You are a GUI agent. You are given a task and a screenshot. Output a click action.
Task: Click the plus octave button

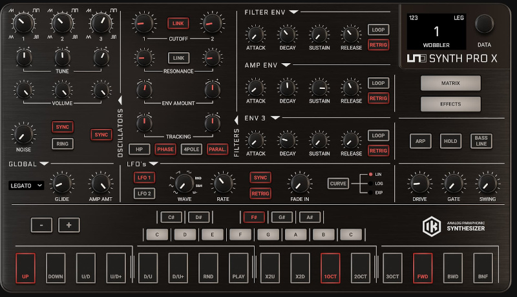[69, 225]
